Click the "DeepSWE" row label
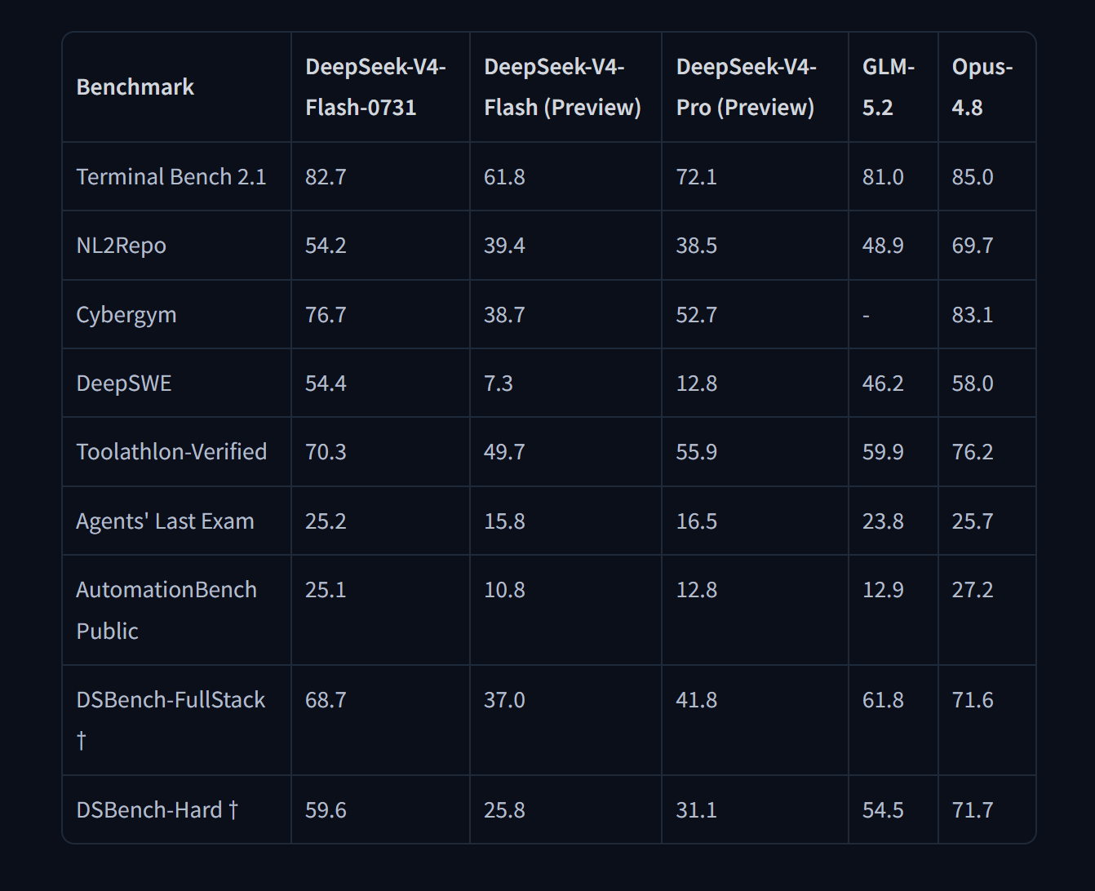1095x891 pixels. [x=124, y=383]
